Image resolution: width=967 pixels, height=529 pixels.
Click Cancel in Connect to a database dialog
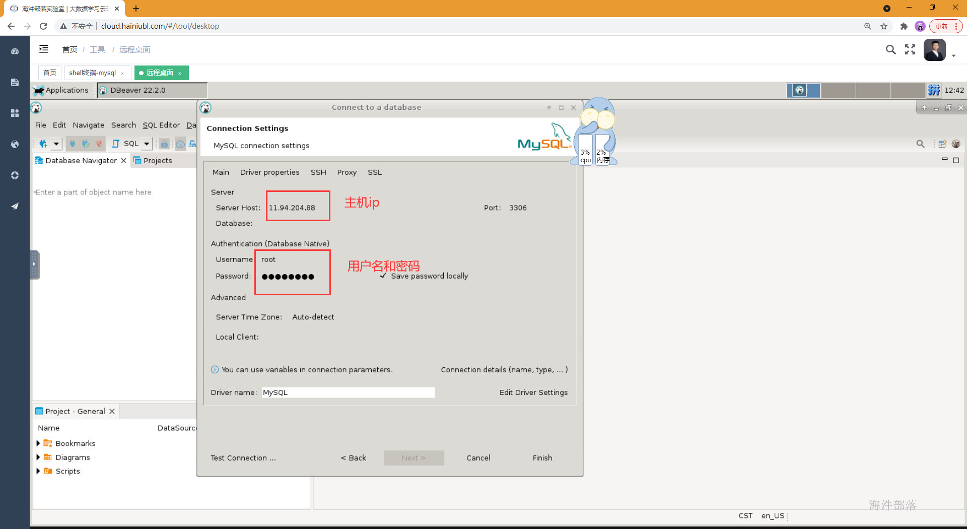pos(478,458)
